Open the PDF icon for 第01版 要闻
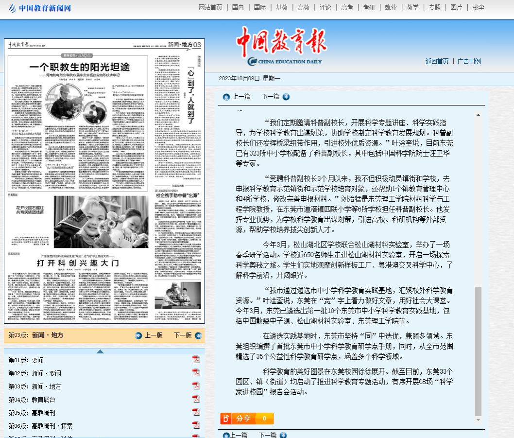The height and width of the screenshot is (438, 514). click(196, 360)
